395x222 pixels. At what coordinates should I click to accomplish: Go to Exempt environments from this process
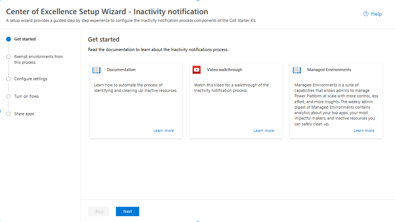(x=39, y=59)
